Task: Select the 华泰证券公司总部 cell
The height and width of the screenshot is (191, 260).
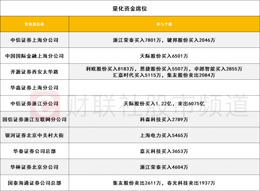Action: [x=34, y=151]
